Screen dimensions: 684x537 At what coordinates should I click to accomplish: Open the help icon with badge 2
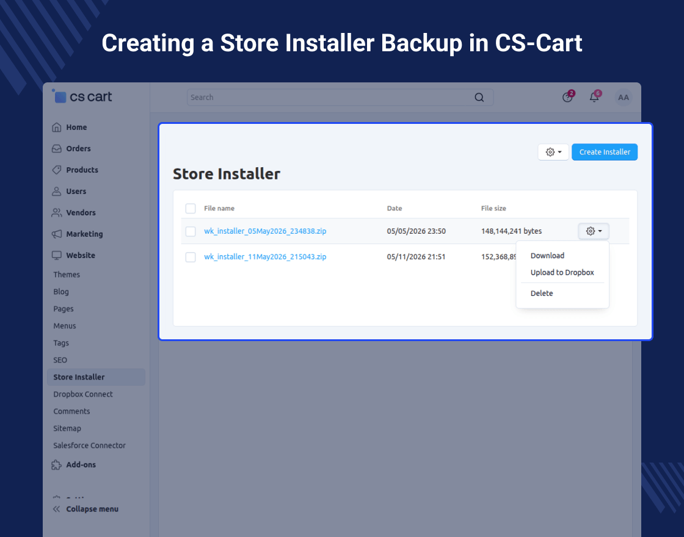(568, 96)
